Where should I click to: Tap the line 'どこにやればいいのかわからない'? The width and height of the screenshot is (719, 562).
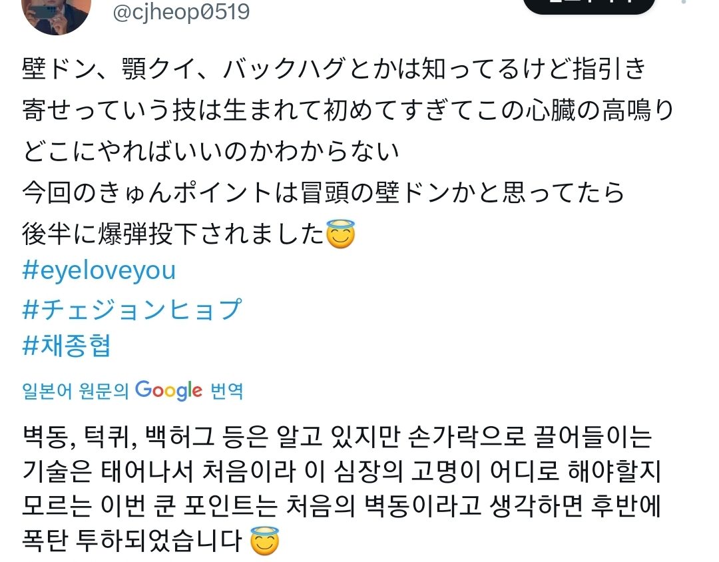(x=211, y=152)
